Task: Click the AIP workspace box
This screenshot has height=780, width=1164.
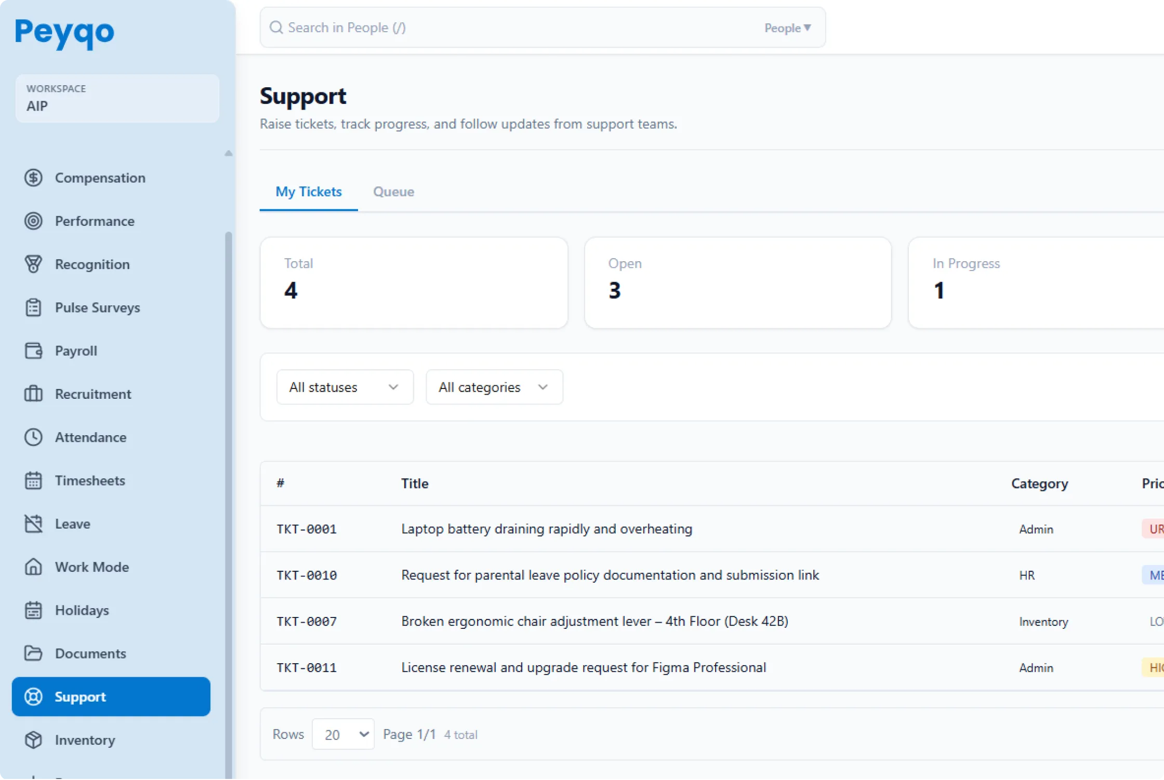Action: coord(117,98)
